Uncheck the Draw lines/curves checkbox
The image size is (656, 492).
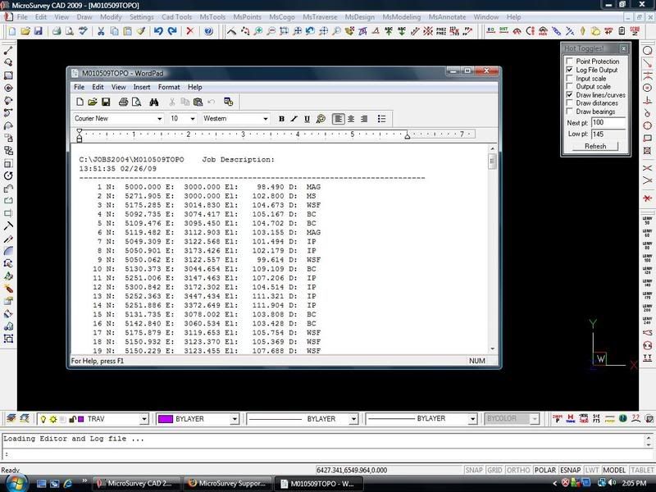569,94
